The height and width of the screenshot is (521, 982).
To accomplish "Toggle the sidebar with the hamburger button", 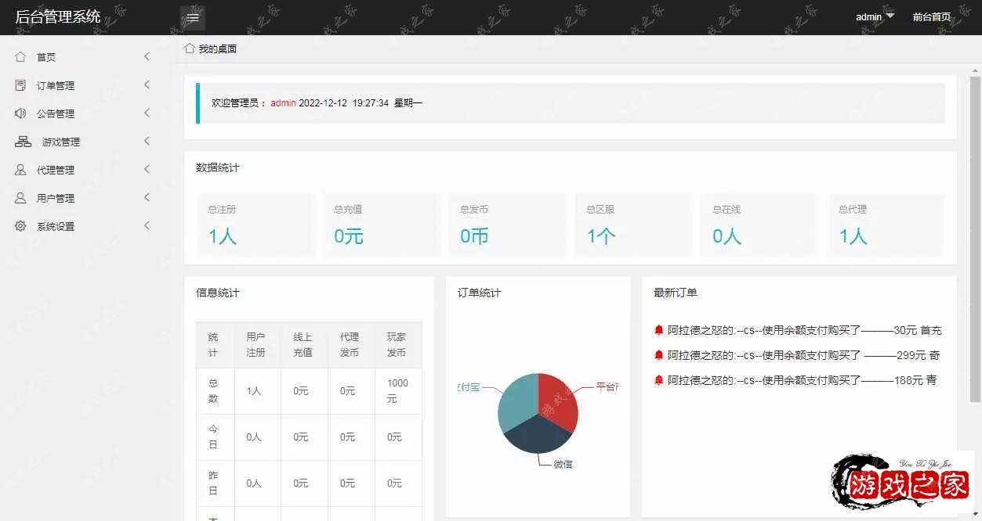I will pos(193,17).
